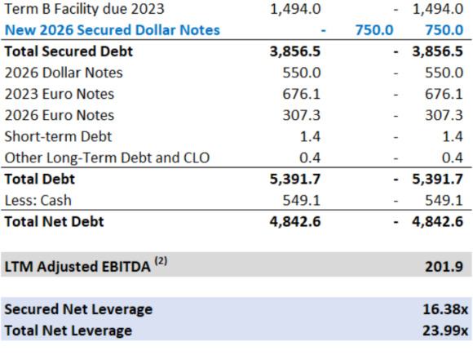Click the 676.1 value in first column
The width and height of the screenshot is (473, 355).
click(x=302, y=94)
